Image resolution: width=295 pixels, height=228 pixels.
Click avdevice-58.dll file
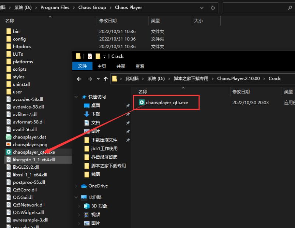pos(28,107)
